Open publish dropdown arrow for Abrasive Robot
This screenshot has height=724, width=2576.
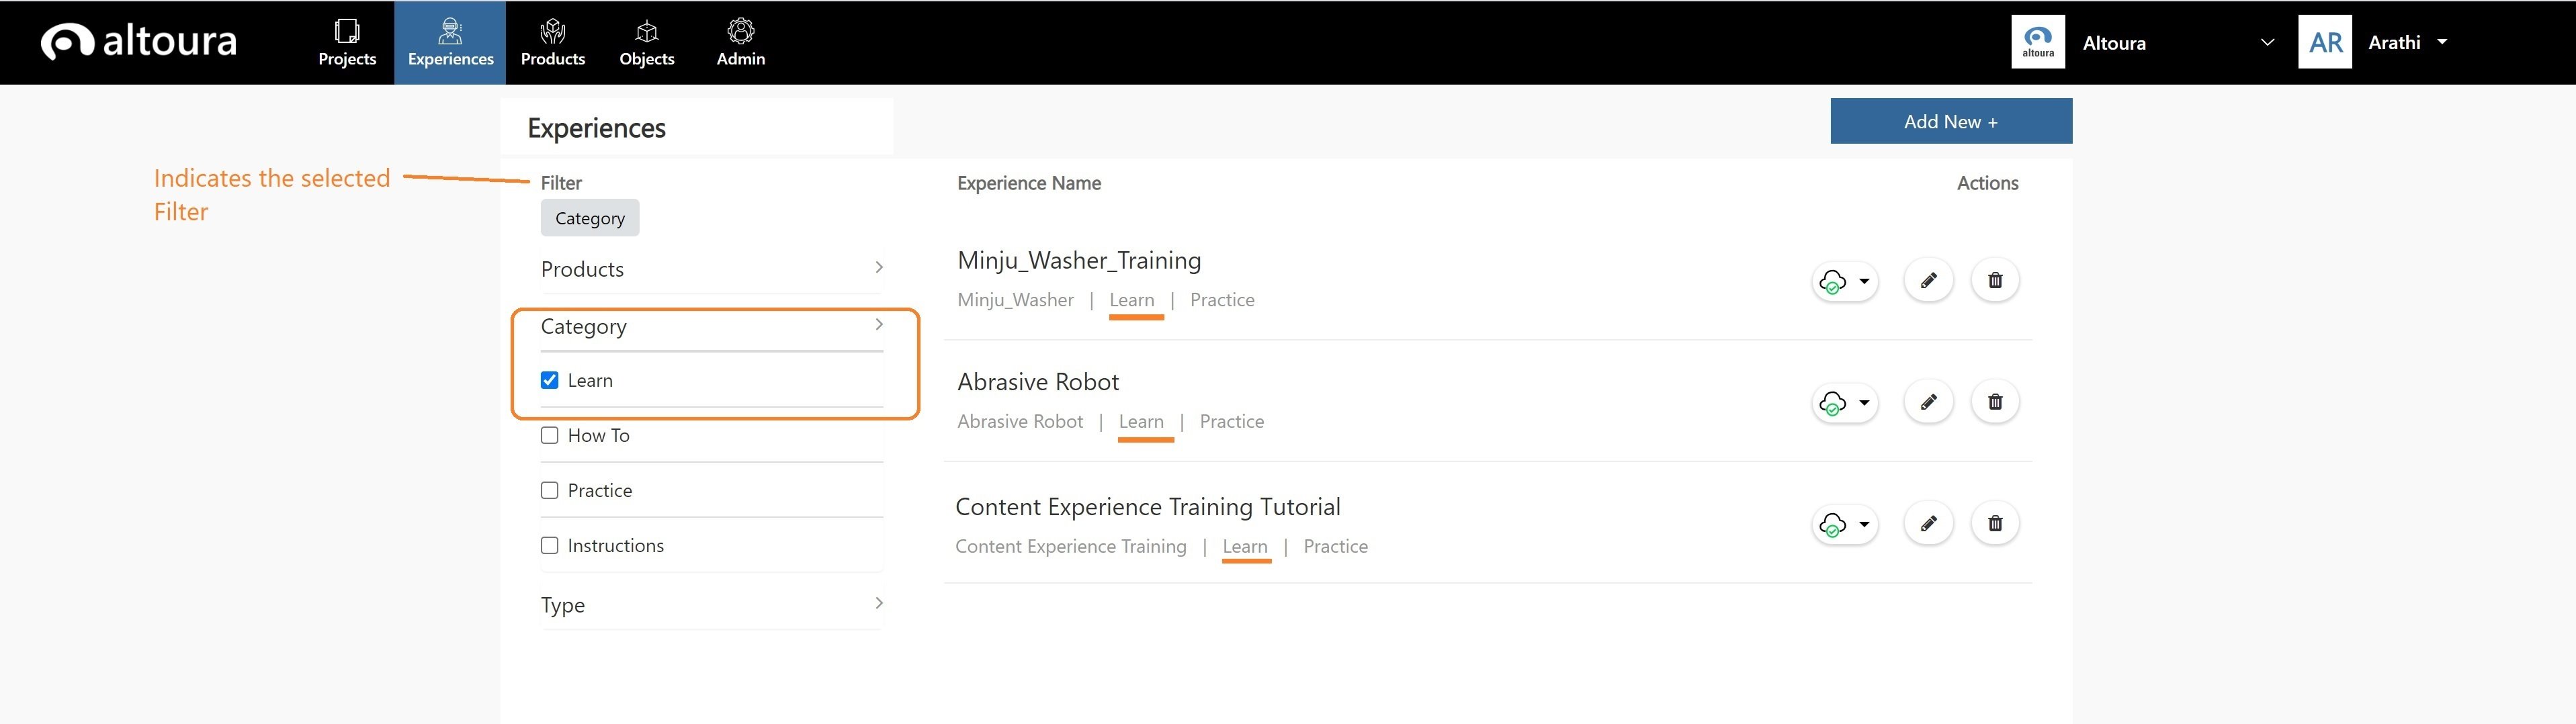1864,403
